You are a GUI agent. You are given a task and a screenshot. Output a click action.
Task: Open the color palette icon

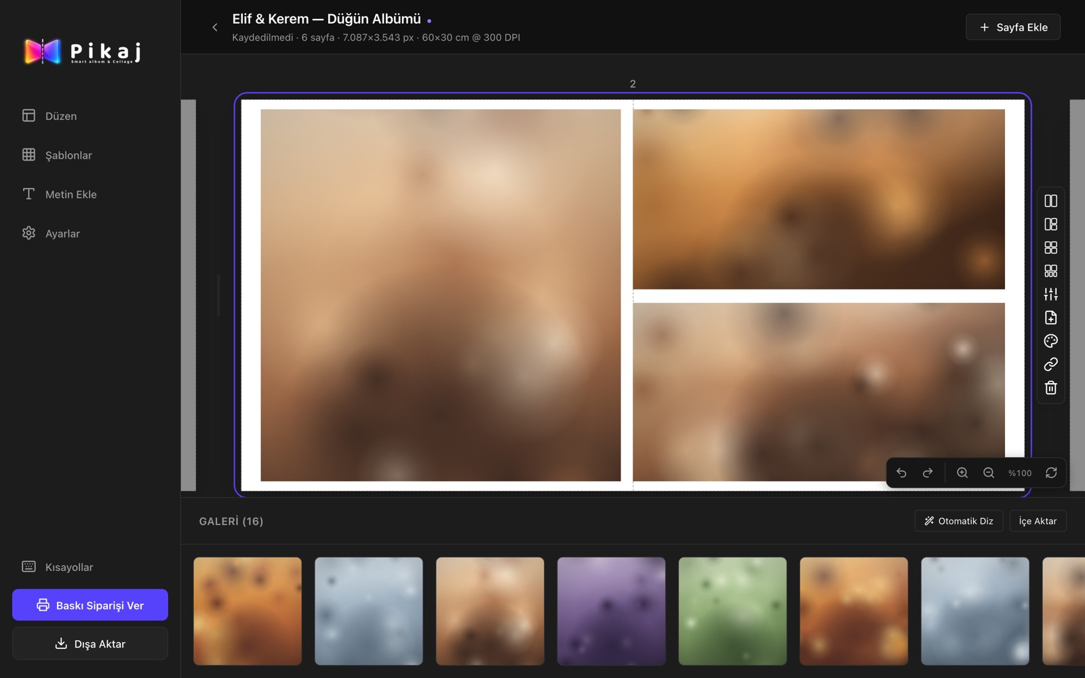click(x=1050, y=341)
